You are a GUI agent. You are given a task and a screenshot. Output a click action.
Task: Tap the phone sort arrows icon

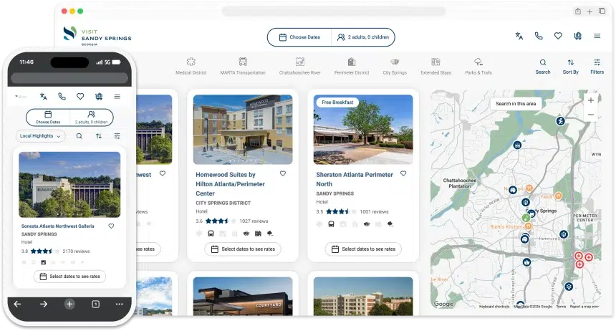point(99,136)
